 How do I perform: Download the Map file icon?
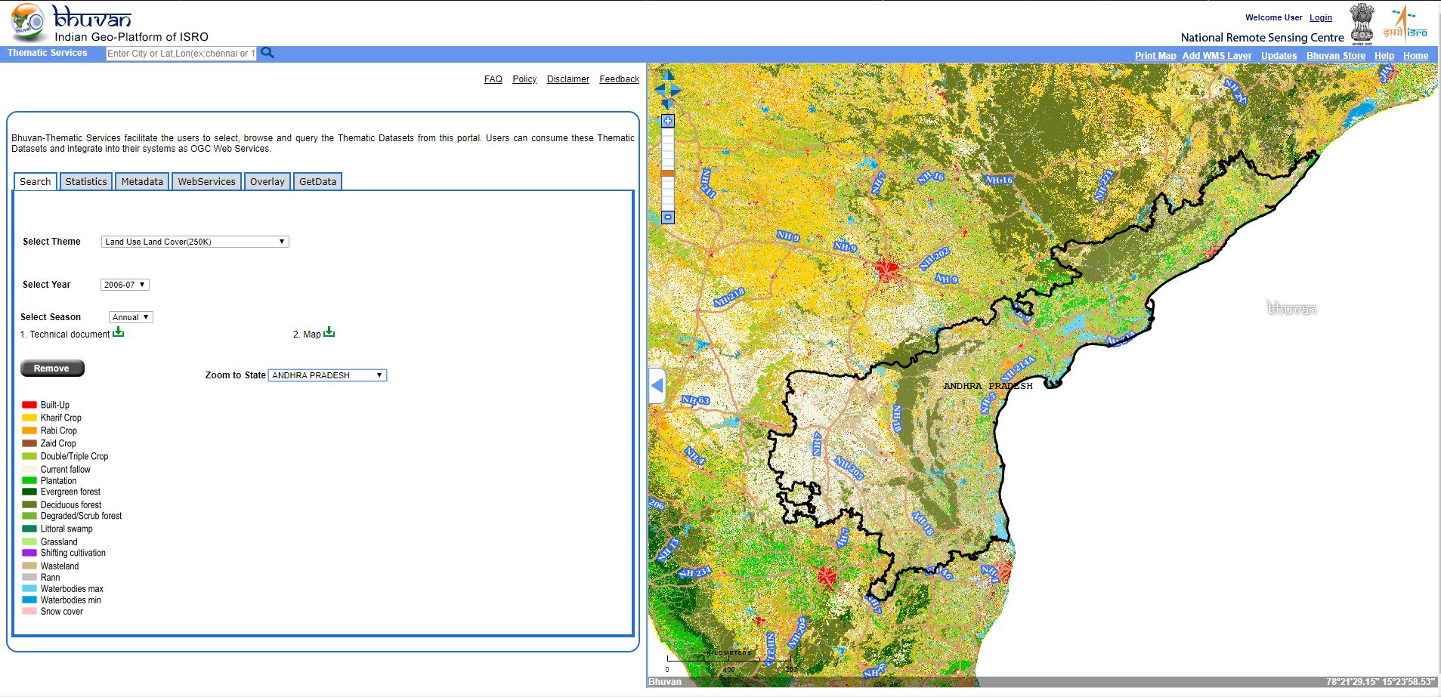coord(329,332)
